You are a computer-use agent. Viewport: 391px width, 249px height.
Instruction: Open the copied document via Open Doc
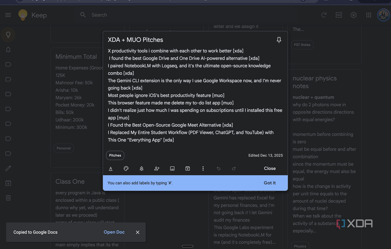coord(114,232)
